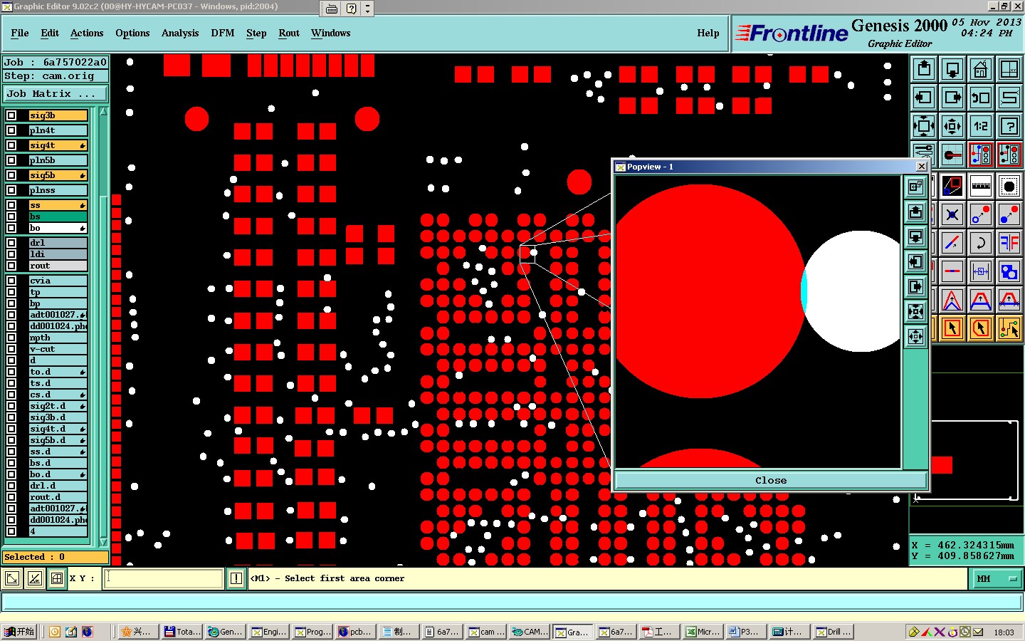Screen dimensions: 1025x641
Task: Click the layer list scroll up arrow
Action: click(103, 112)
